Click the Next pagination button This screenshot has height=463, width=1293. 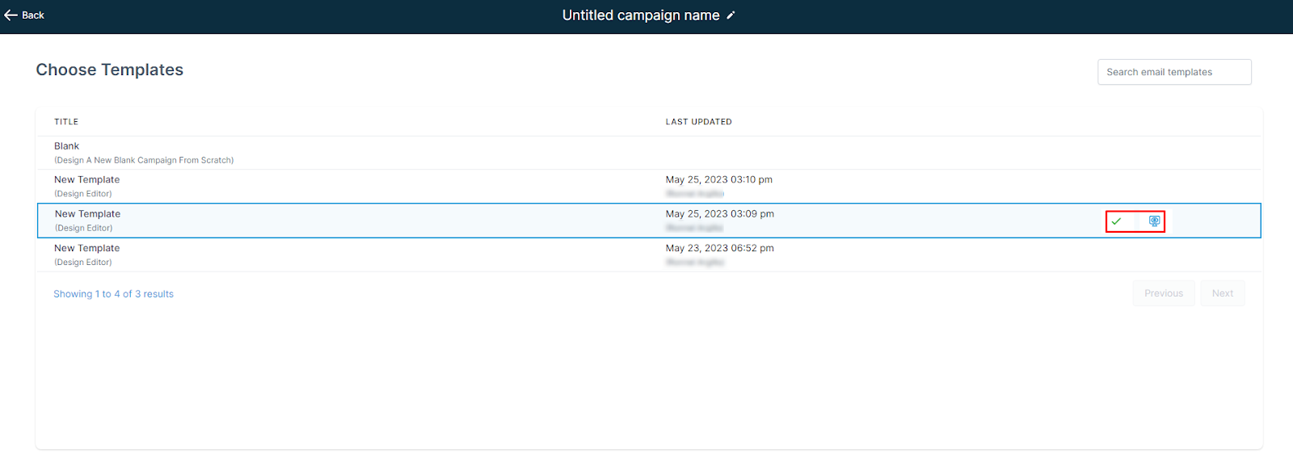(x=1223, y=293)
